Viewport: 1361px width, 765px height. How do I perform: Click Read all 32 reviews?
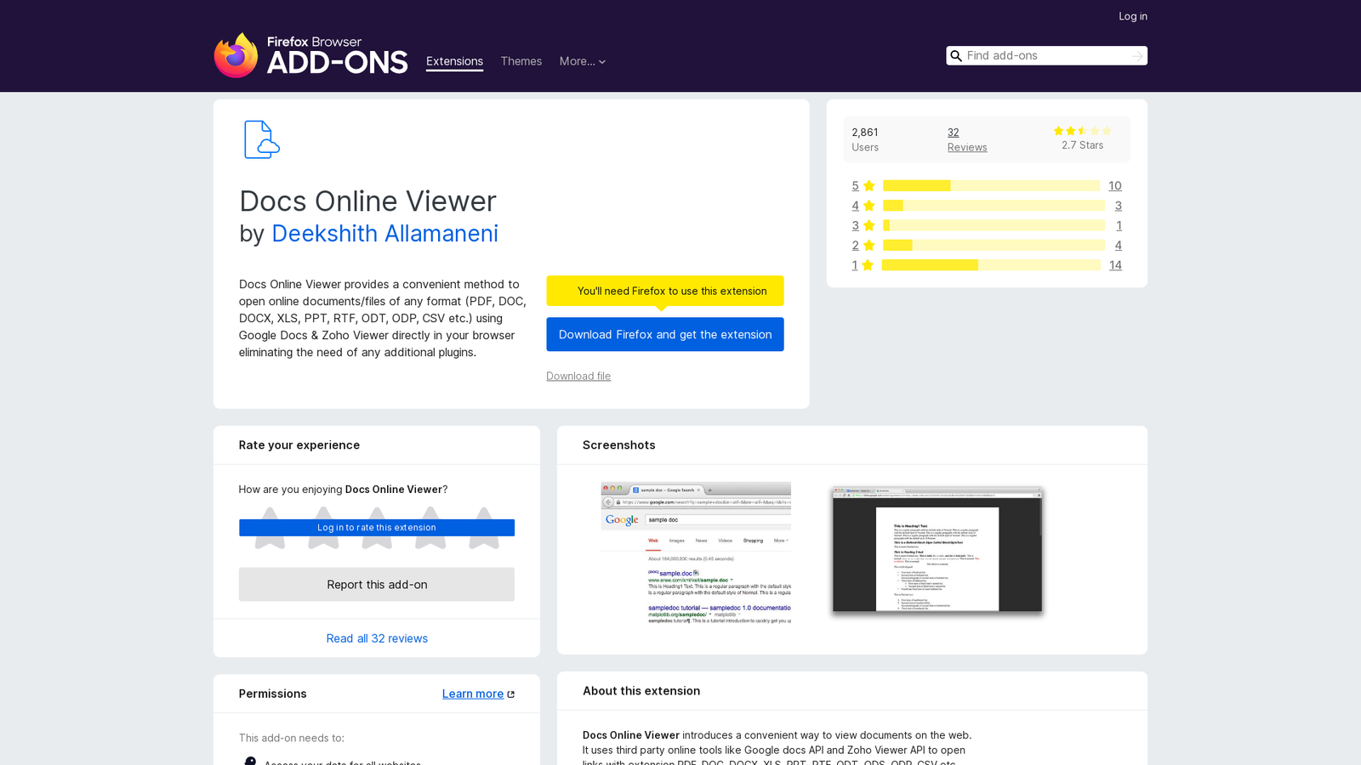[377, 638]
